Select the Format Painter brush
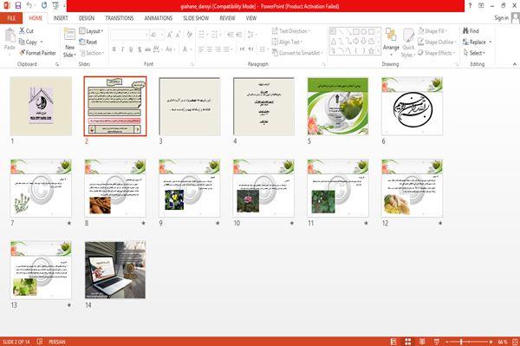The image size is (520, 346). click(x=23, y=53)
